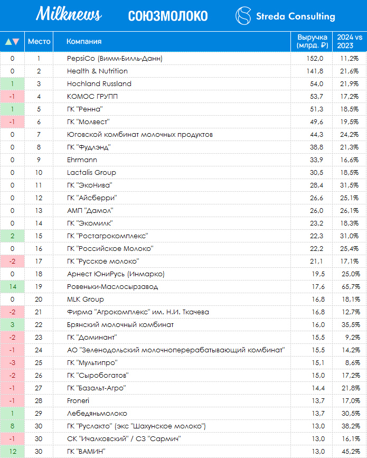The width and height of the screenshot is (367, 458).
Task: Click КОМОС ГРУПП company name
Action: [92, 96]
